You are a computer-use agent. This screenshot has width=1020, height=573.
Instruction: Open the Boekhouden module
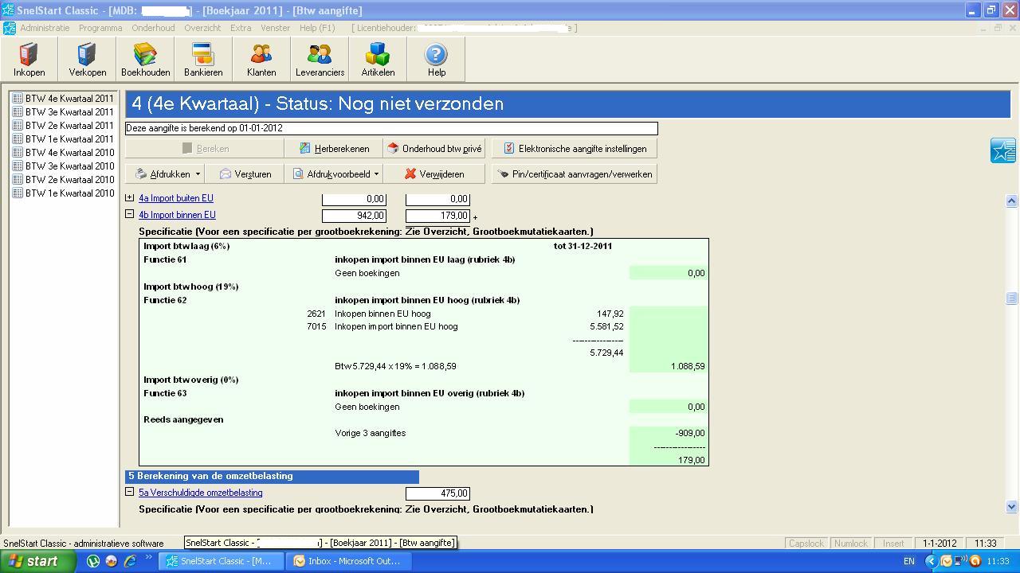tap(145, 60)
